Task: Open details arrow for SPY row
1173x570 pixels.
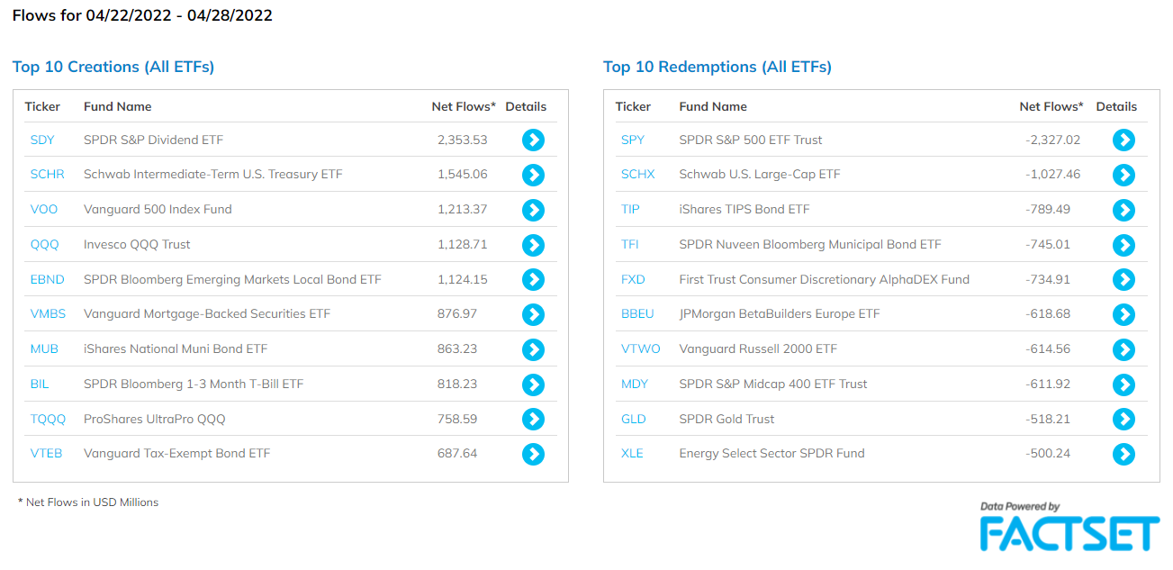Action: coord(1123,140)
